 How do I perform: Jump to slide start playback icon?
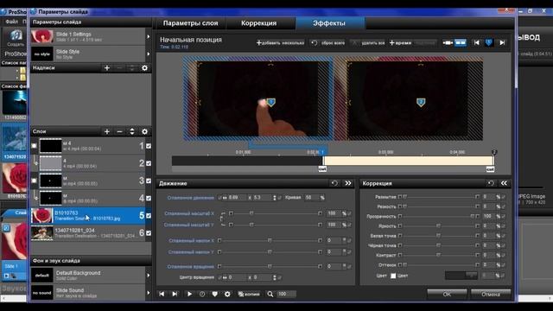coord(162,294)
